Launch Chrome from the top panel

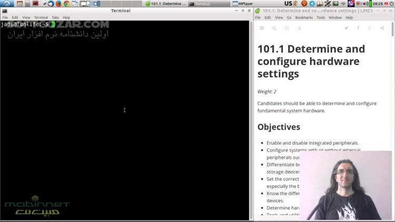pos(67,4)
